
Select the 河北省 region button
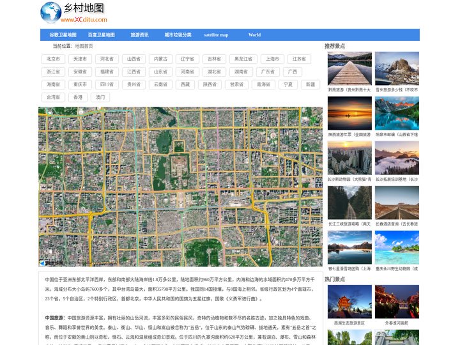point(107,59)
